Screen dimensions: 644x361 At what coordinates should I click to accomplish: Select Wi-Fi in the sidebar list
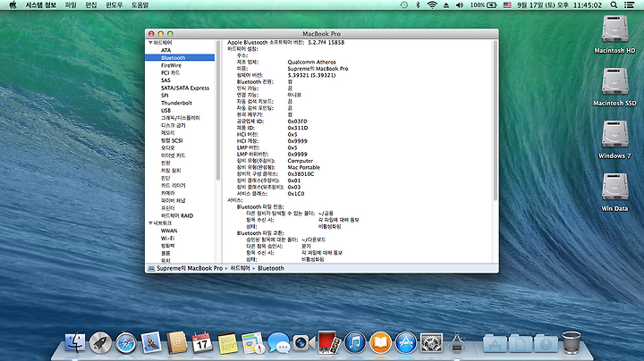coord(167,238)
